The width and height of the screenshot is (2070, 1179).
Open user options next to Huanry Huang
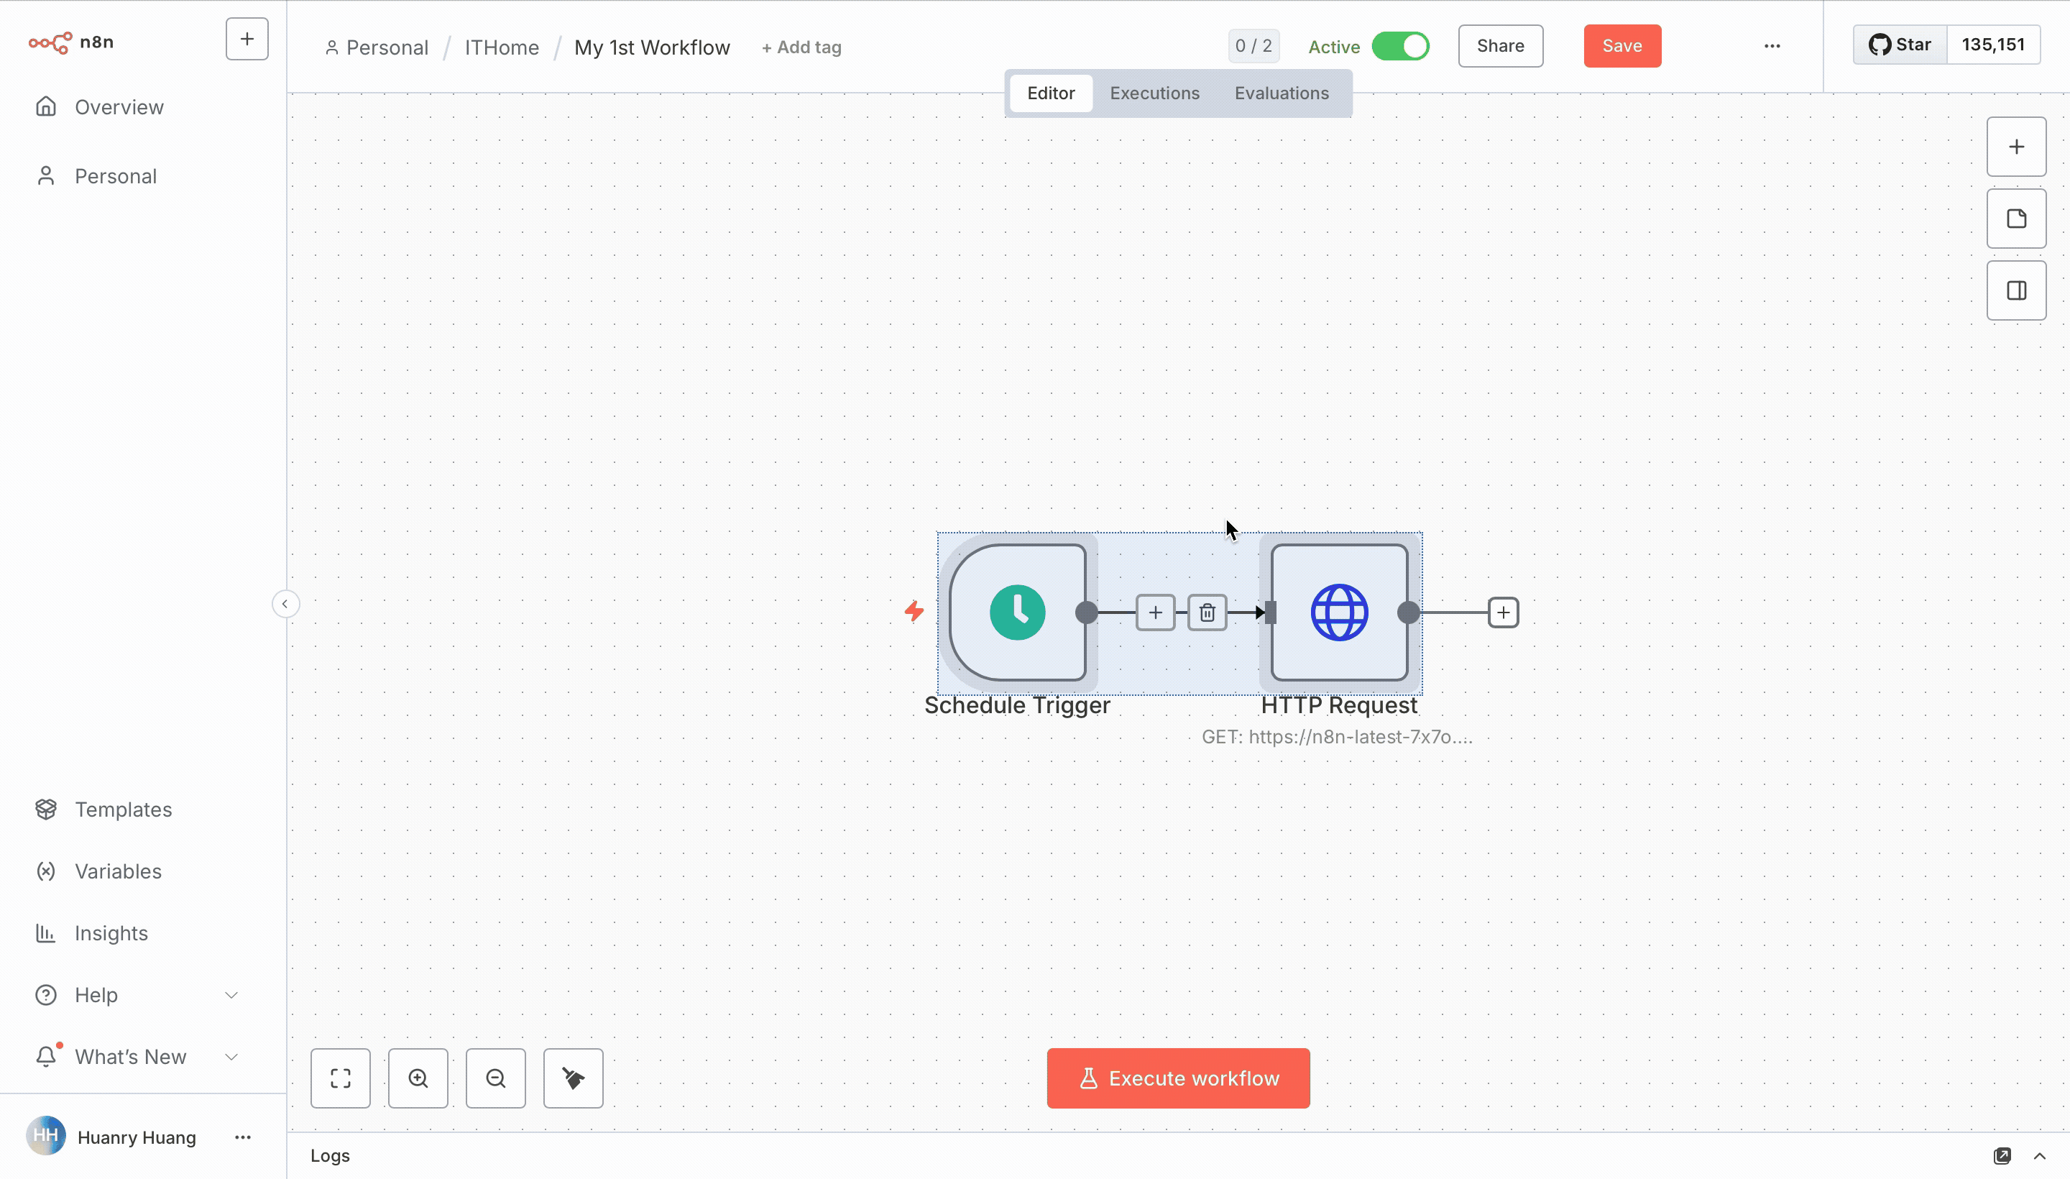[x=243, y=1137]
